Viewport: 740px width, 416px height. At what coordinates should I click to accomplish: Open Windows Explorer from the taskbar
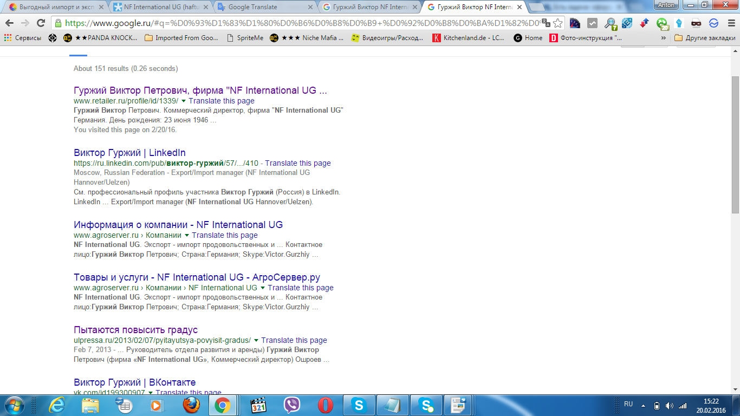(90, 405)
